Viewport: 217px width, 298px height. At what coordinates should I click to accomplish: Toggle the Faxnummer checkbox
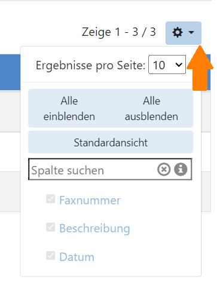[51, 199]
